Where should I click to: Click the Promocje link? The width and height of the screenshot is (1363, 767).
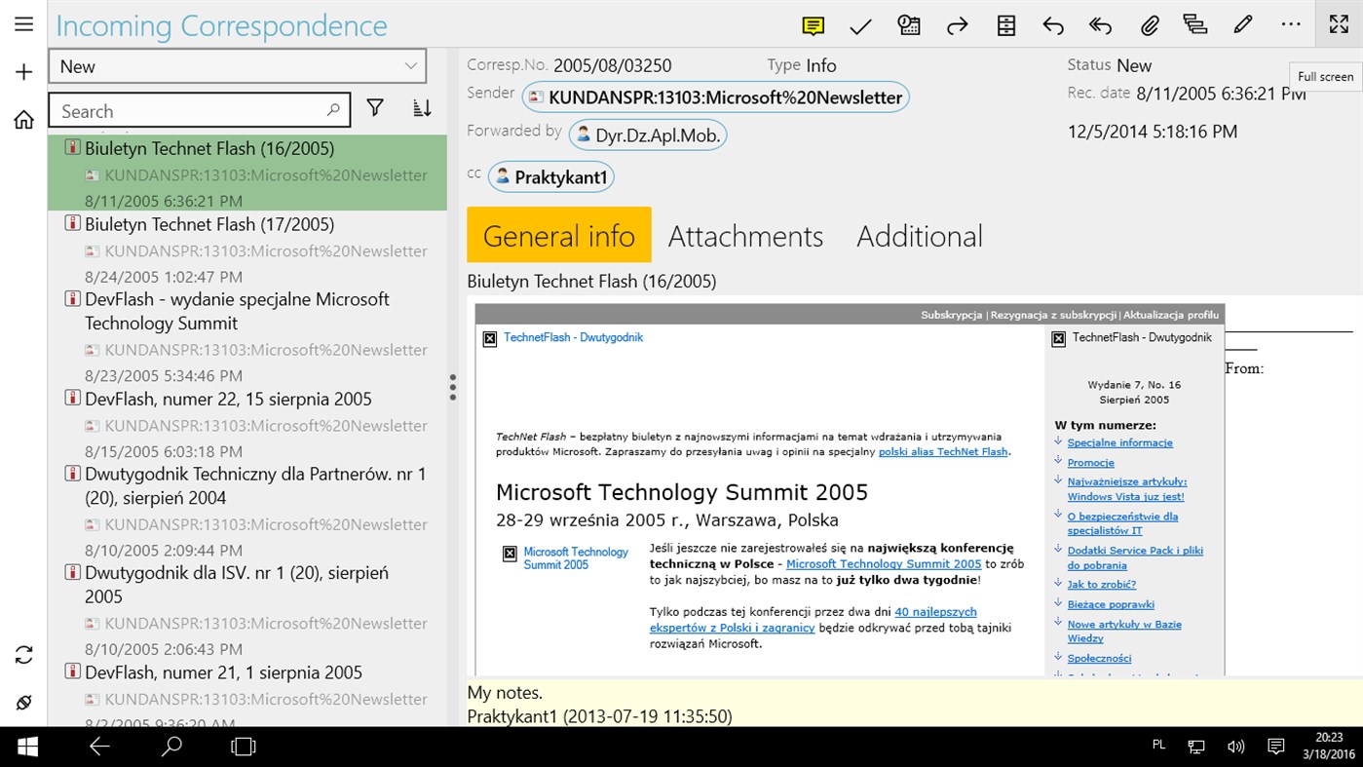tap(1090, 463)
